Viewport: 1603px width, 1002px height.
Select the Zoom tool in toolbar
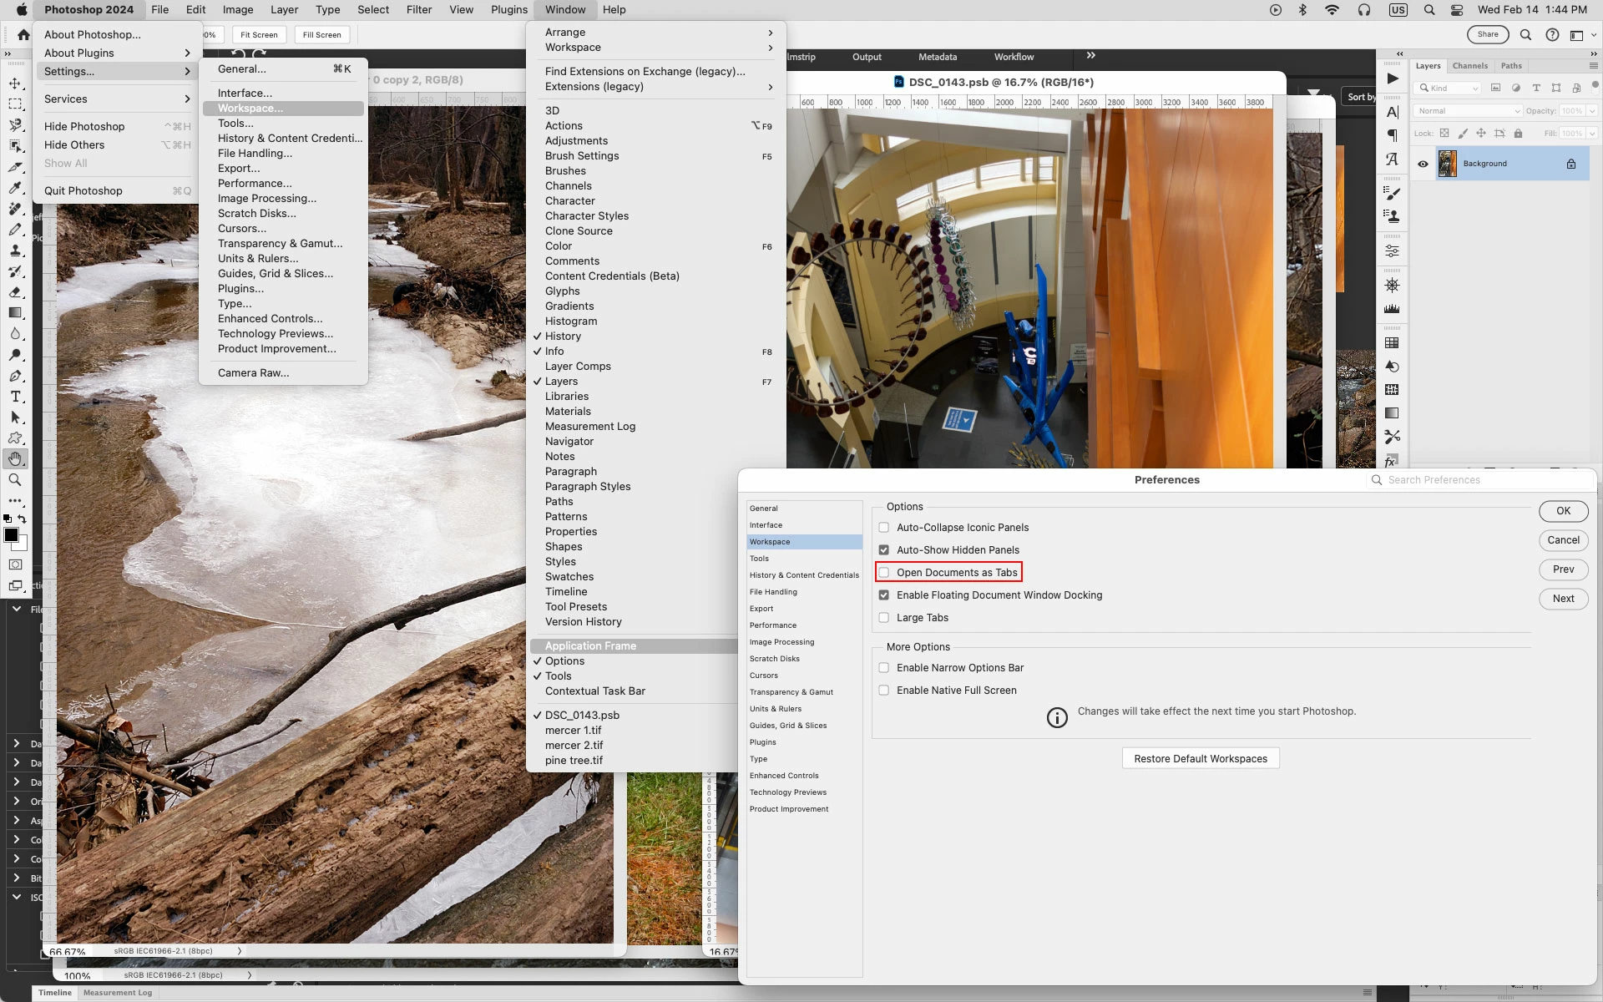(15, 480)
